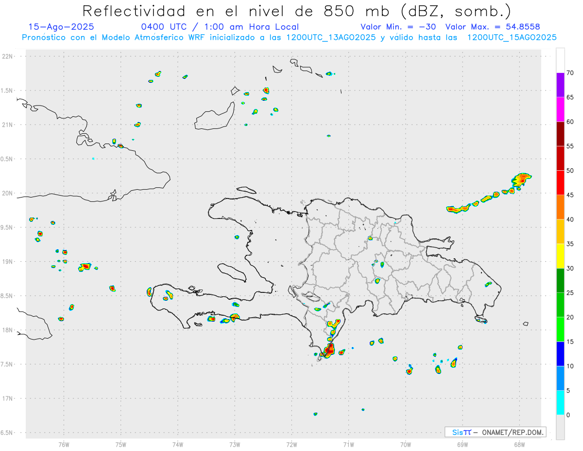Viewport: 583px width, 451px height.
Task: Pick the white above-70 band of the colorbar
Action: 560,60
